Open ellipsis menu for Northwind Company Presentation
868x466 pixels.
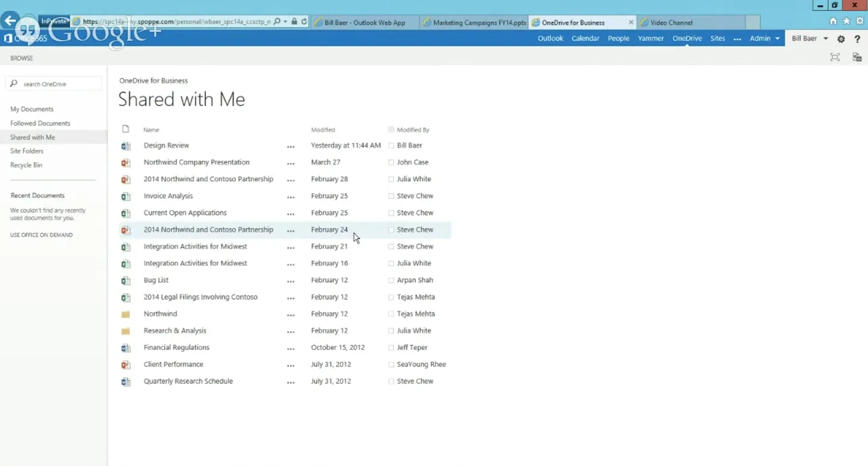291,164
